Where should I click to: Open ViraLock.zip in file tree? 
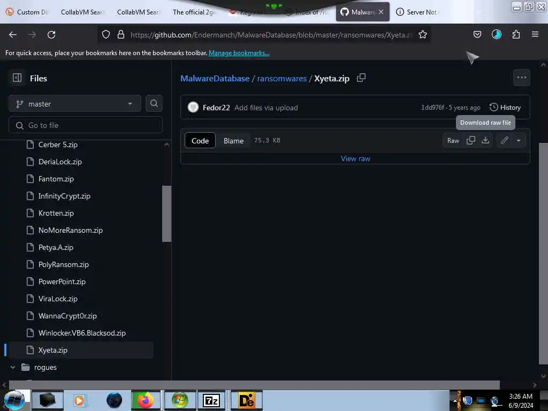(x=58, y=299)
